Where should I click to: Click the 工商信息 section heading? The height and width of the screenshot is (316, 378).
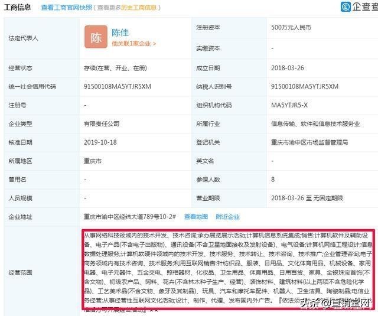click(18, 8)
